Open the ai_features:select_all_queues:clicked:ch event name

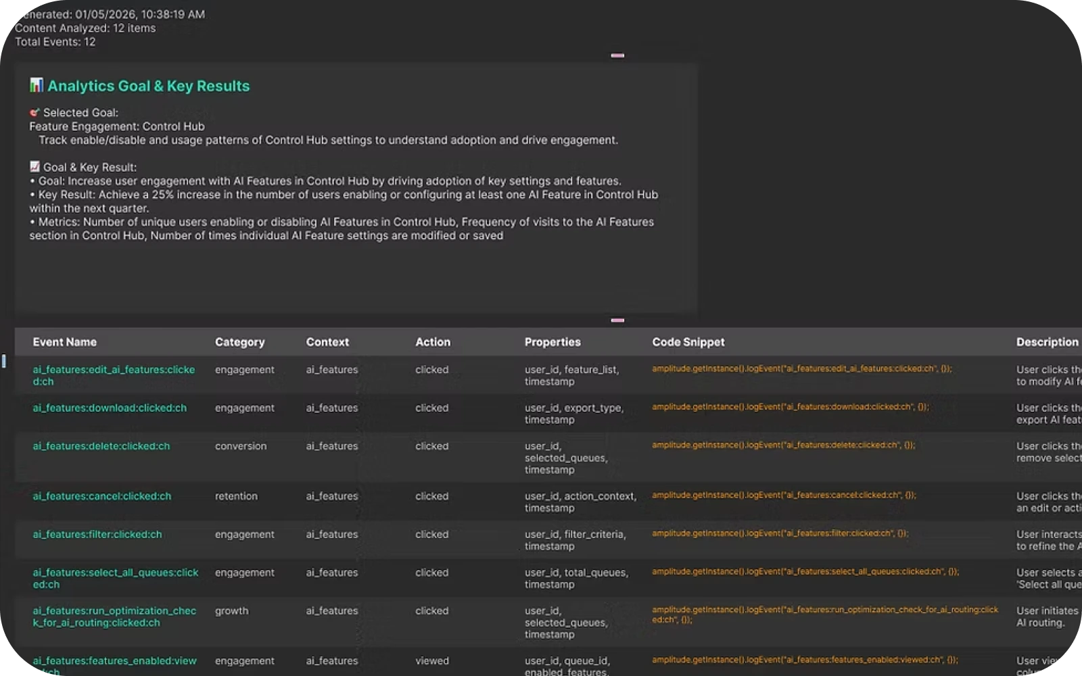[x=116, y=579]
